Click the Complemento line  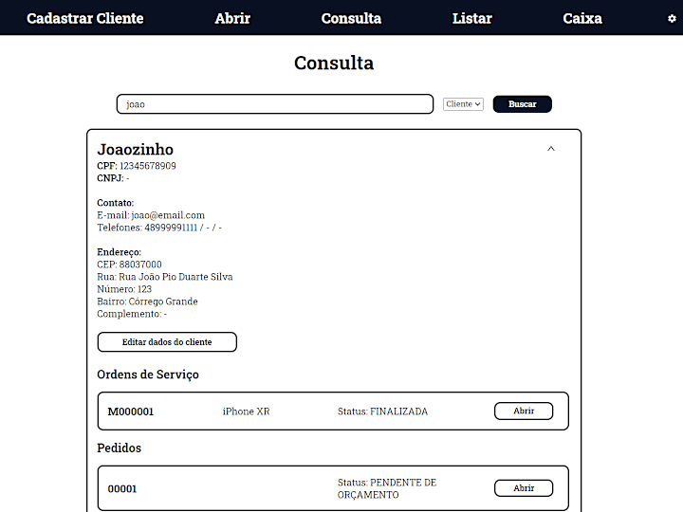tap(132, 314)
